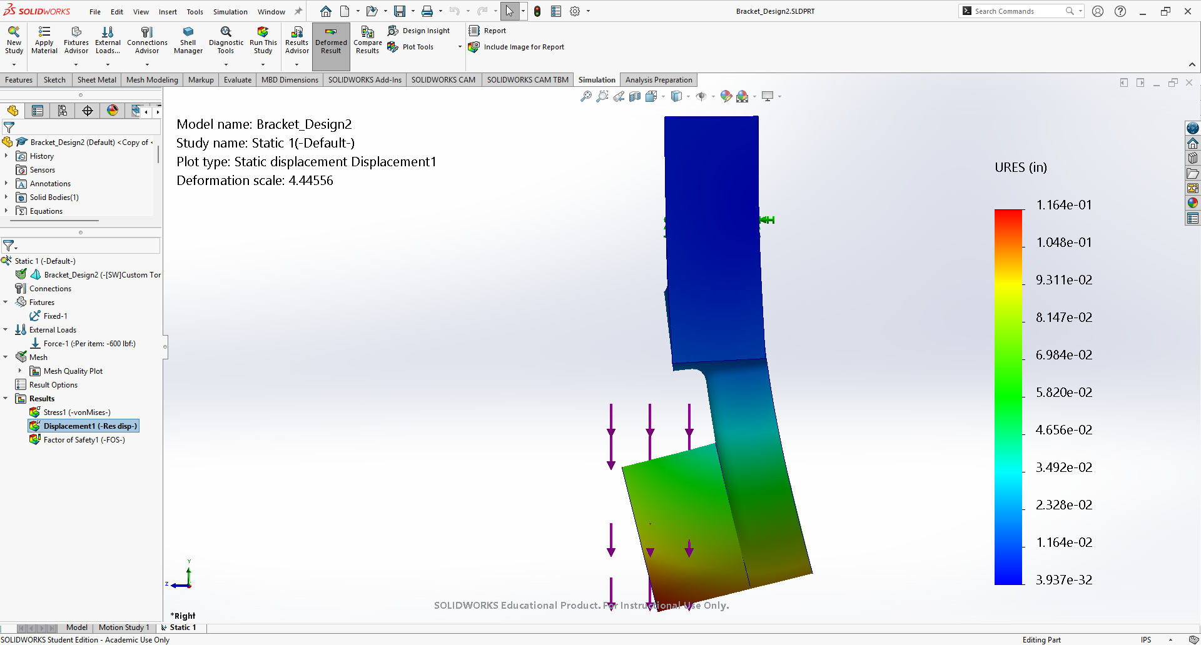1201x645 pixels.
Task: Switch to the Features tab
Action: click(19, 80)
